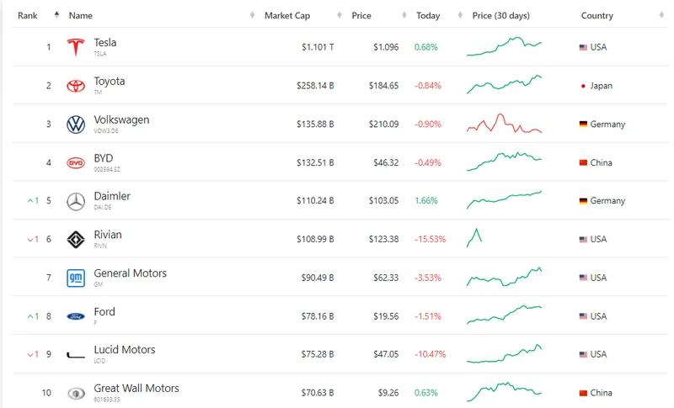Click the Daimler Mercedes star logo
The image size is (674, 408).
tap(76, 201)
